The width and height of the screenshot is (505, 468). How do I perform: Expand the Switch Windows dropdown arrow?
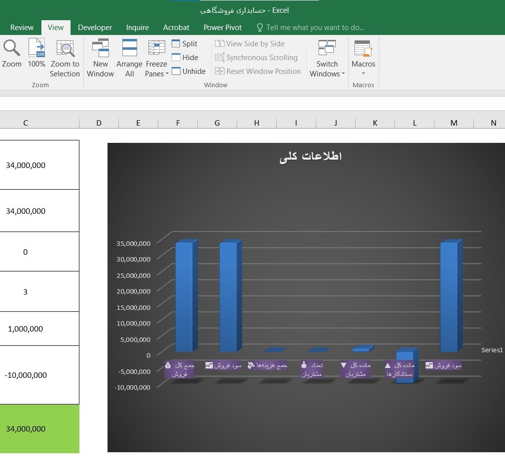point(343,74)
